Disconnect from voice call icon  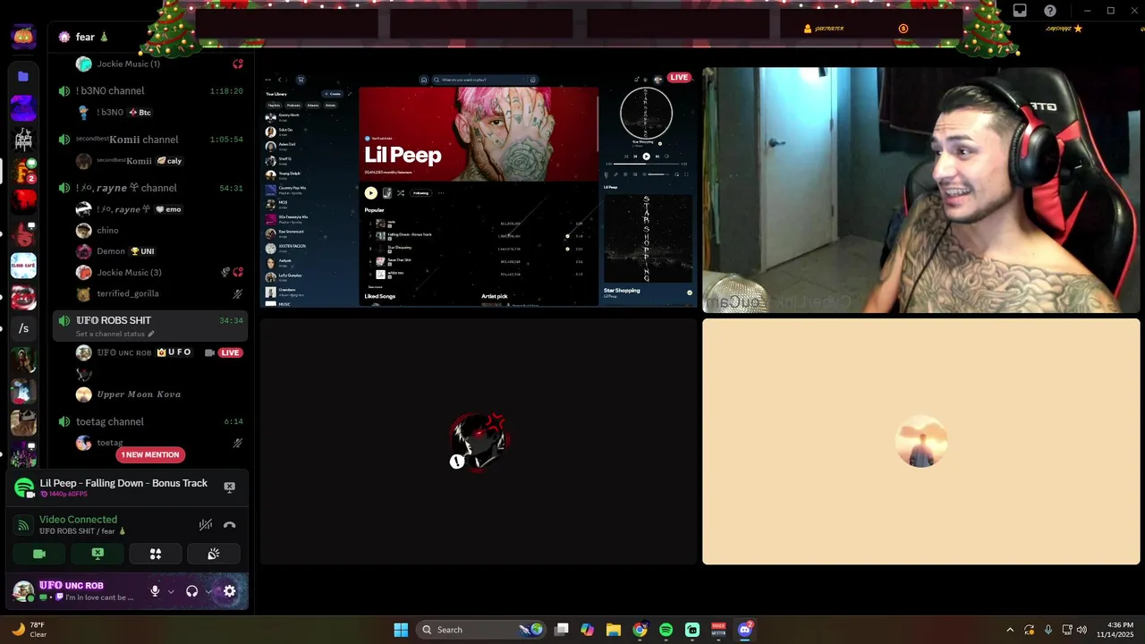point(229,525)
